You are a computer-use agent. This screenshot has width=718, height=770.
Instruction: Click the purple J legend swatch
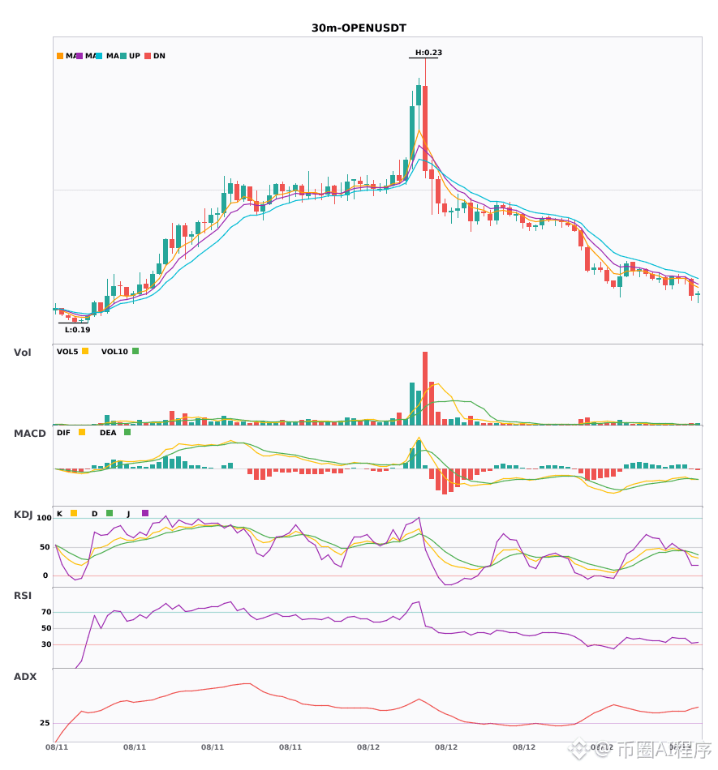tap(145, 513)
